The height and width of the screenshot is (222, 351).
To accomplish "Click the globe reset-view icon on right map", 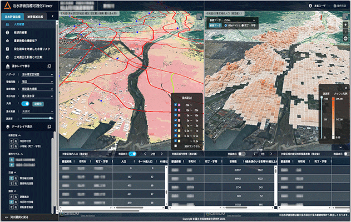I will pos(345,38).
